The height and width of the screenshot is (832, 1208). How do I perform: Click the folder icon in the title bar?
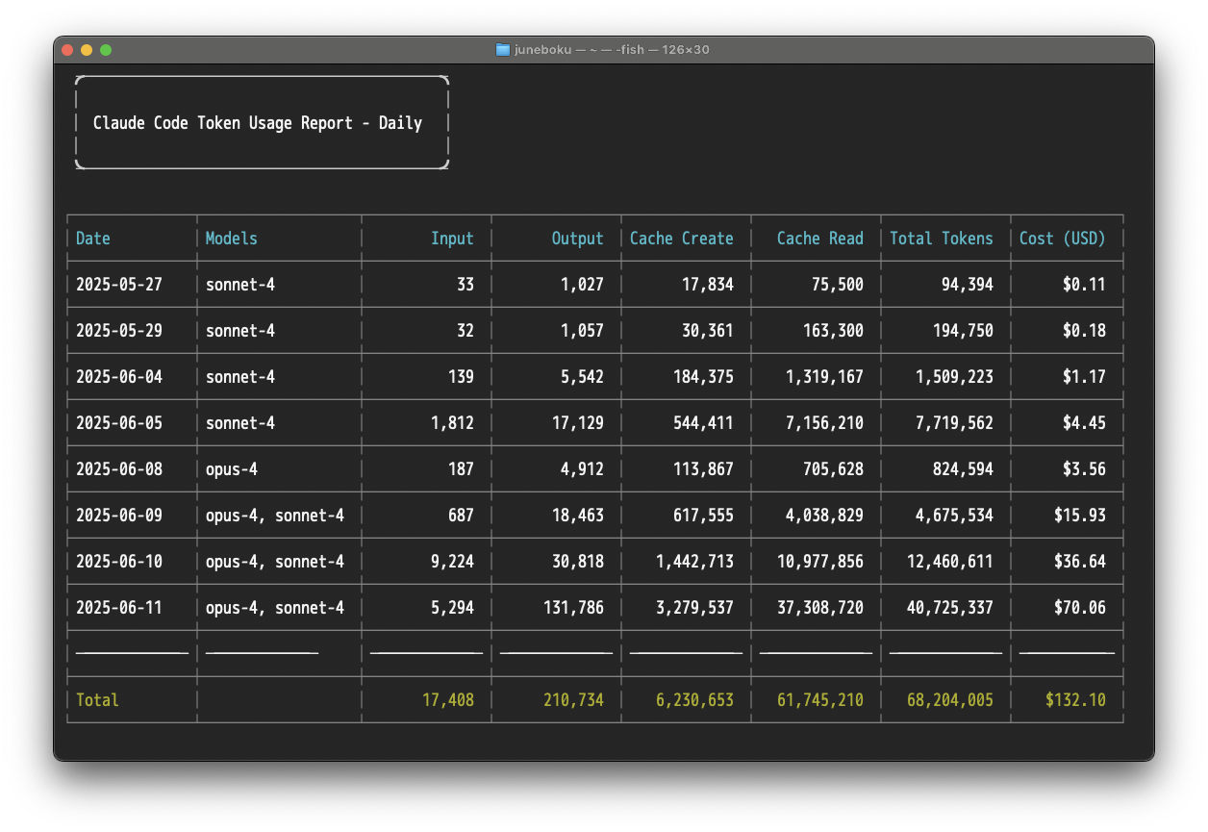click(502, 49)
